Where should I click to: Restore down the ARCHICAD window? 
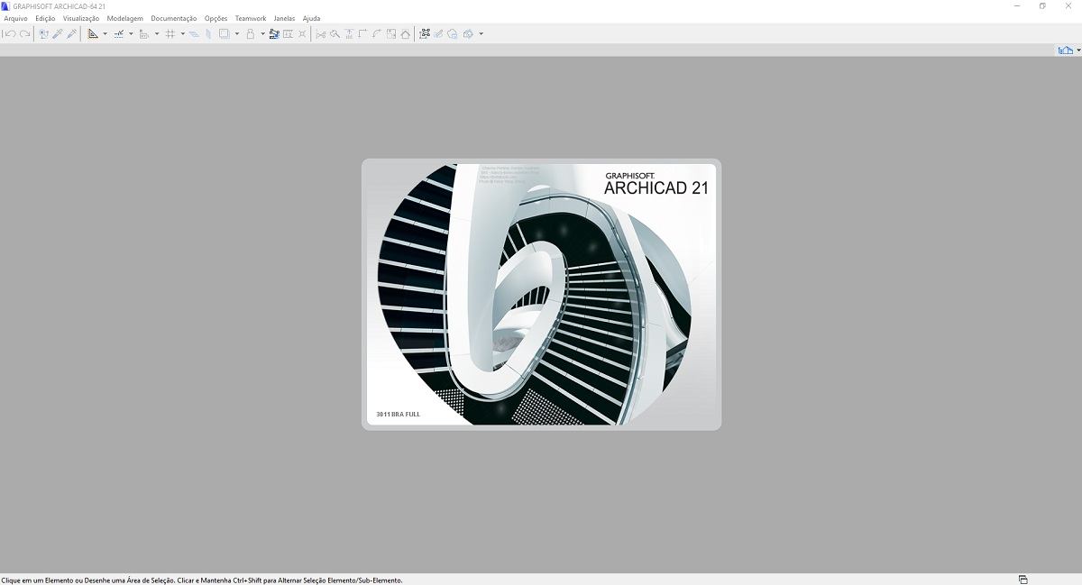click(1042, 5)
